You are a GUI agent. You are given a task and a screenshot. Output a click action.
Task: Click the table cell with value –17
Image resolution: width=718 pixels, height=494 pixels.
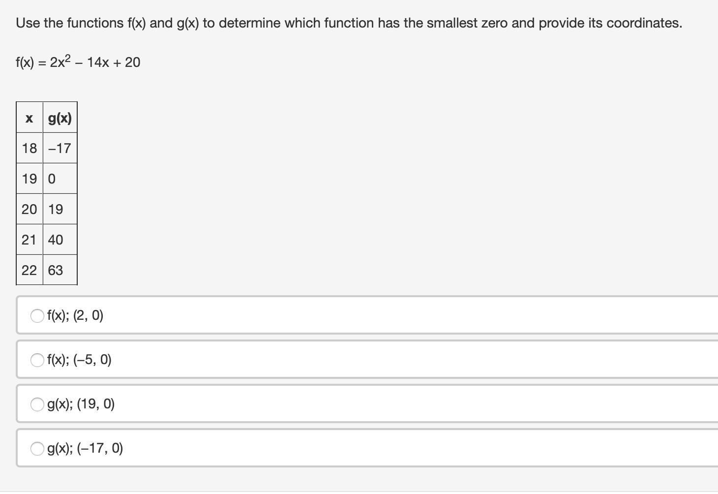60,148
